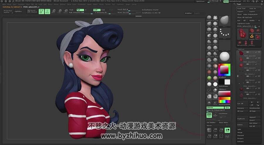Screen dimensions: 264x145
Task: Select the Move transform icon
Action: pos(54,11)
